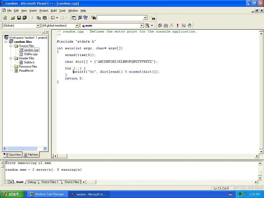Collapse the Header Files folder

tap(11, 58)
